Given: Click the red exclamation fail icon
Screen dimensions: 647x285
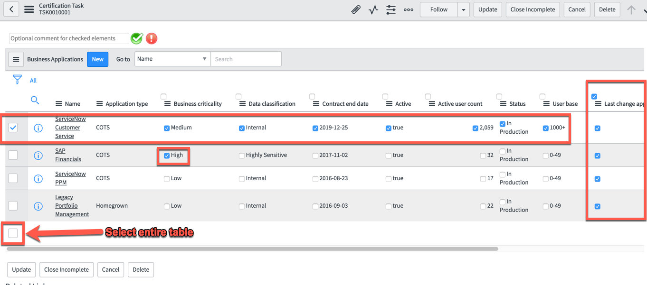Looking at the screenshot, I should (152, 38).
